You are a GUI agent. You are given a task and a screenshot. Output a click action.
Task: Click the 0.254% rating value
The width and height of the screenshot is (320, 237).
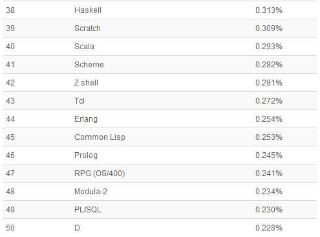pyautogui.click(x=269, y=119)
